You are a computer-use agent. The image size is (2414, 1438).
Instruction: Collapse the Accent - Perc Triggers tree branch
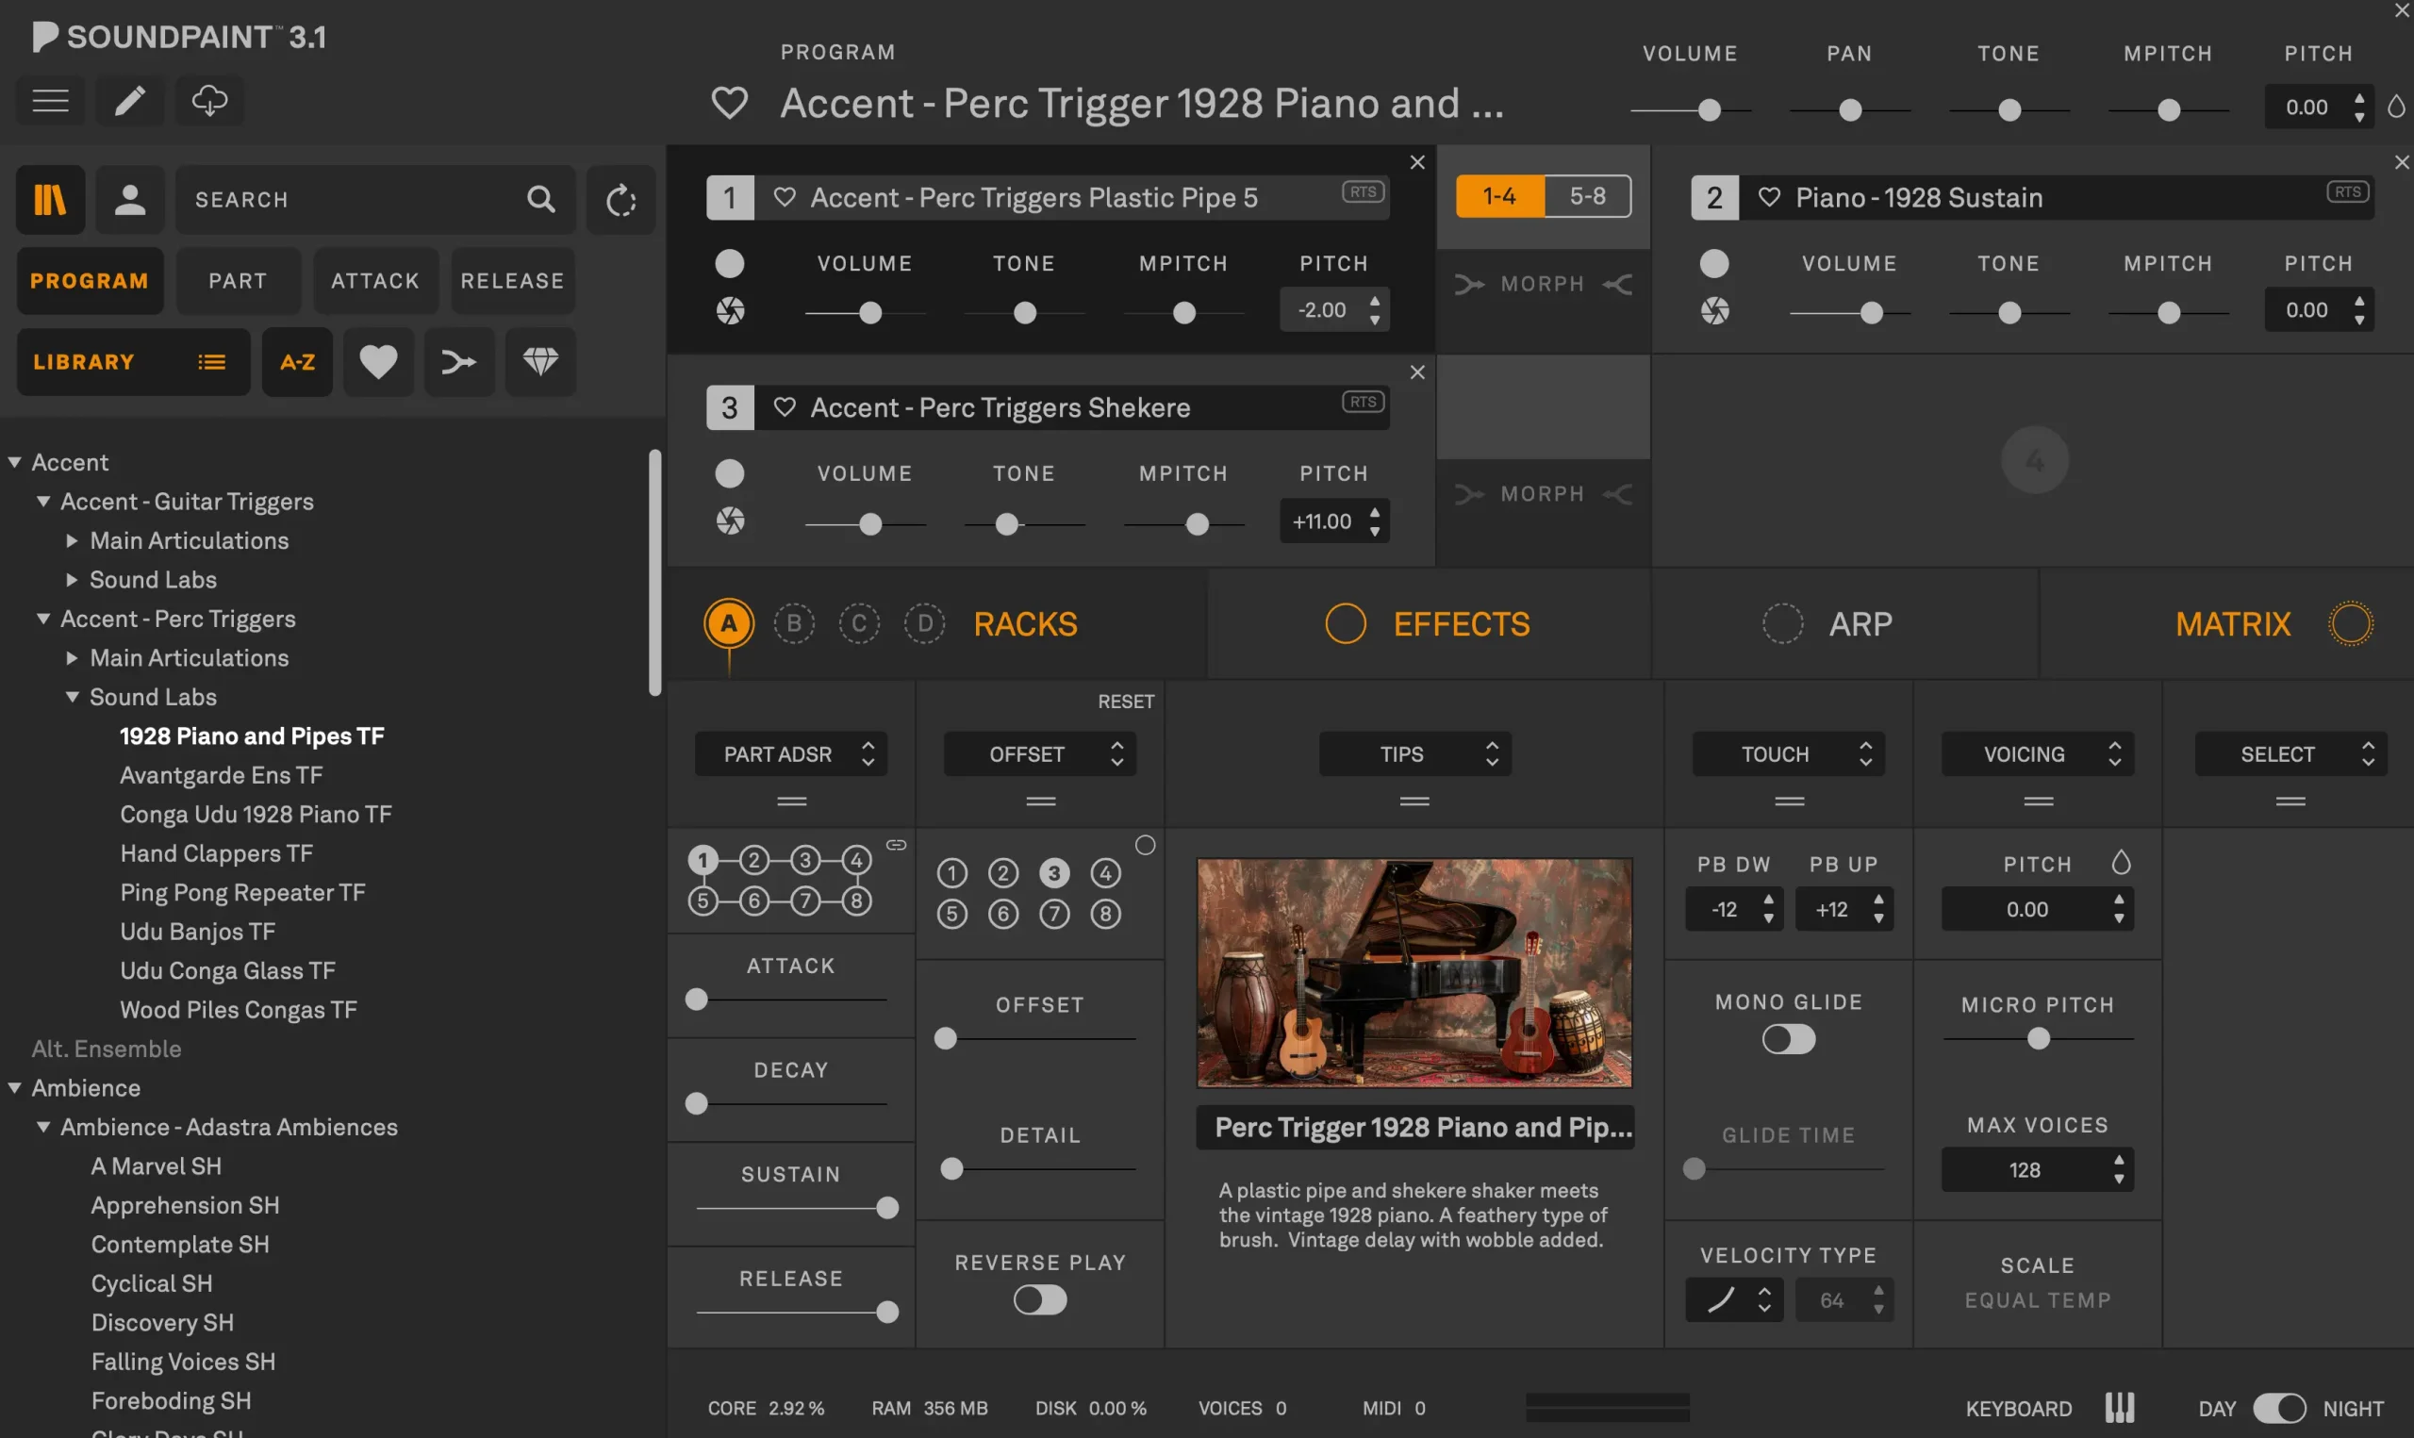tap(42, 619)
